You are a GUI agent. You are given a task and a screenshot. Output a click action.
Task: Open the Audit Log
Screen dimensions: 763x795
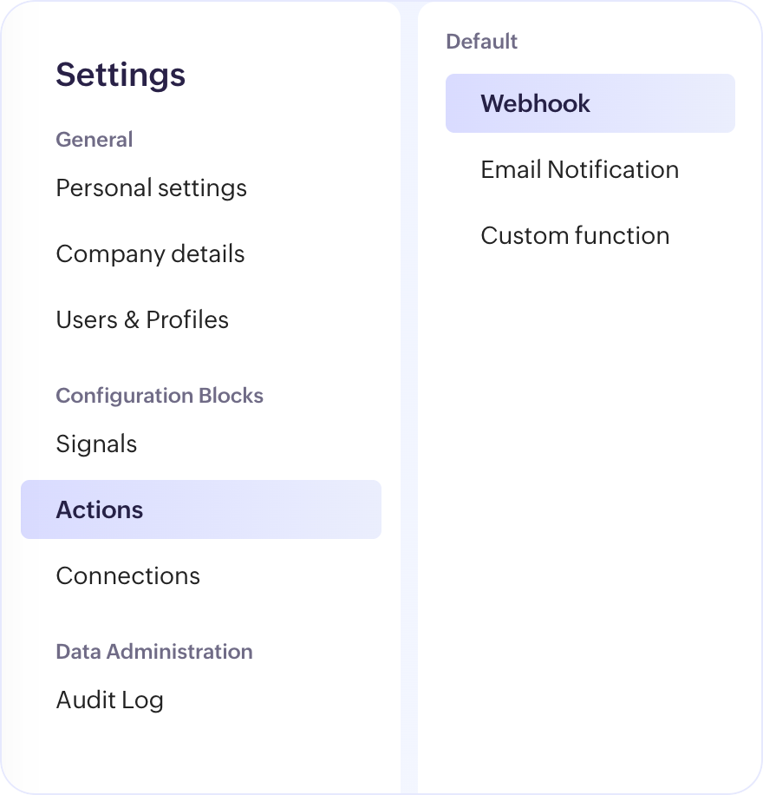tap(109, 700)
